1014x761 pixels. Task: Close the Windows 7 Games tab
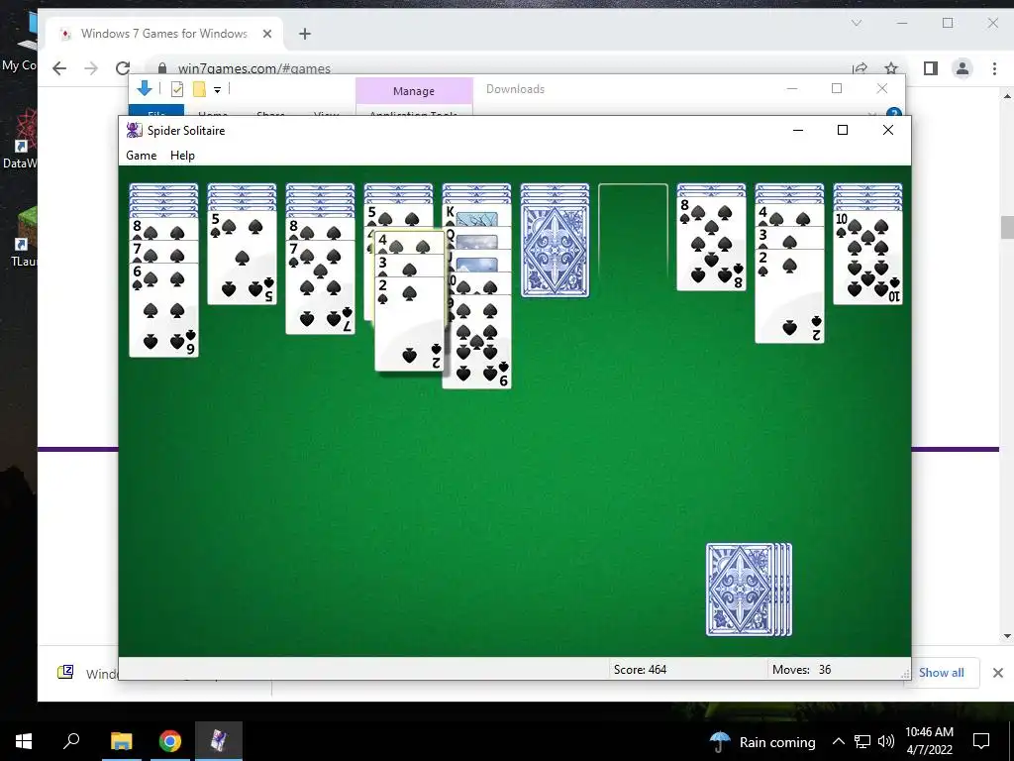267,34
